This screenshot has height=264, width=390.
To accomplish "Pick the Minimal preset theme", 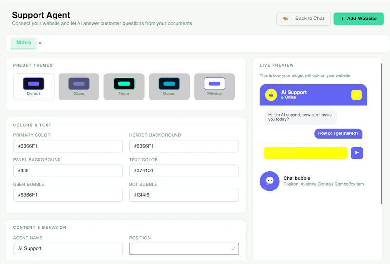I will [214, 87].
